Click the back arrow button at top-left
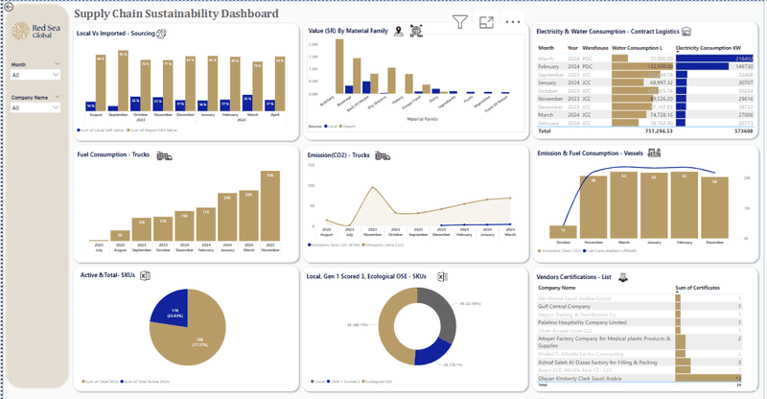This screenshot has width=767, height=399. click(x=9, y=7)
